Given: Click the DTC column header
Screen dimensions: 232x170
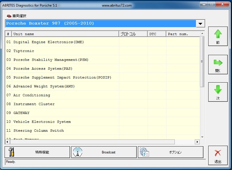Looking at the screenshot, I should (157, 34).
